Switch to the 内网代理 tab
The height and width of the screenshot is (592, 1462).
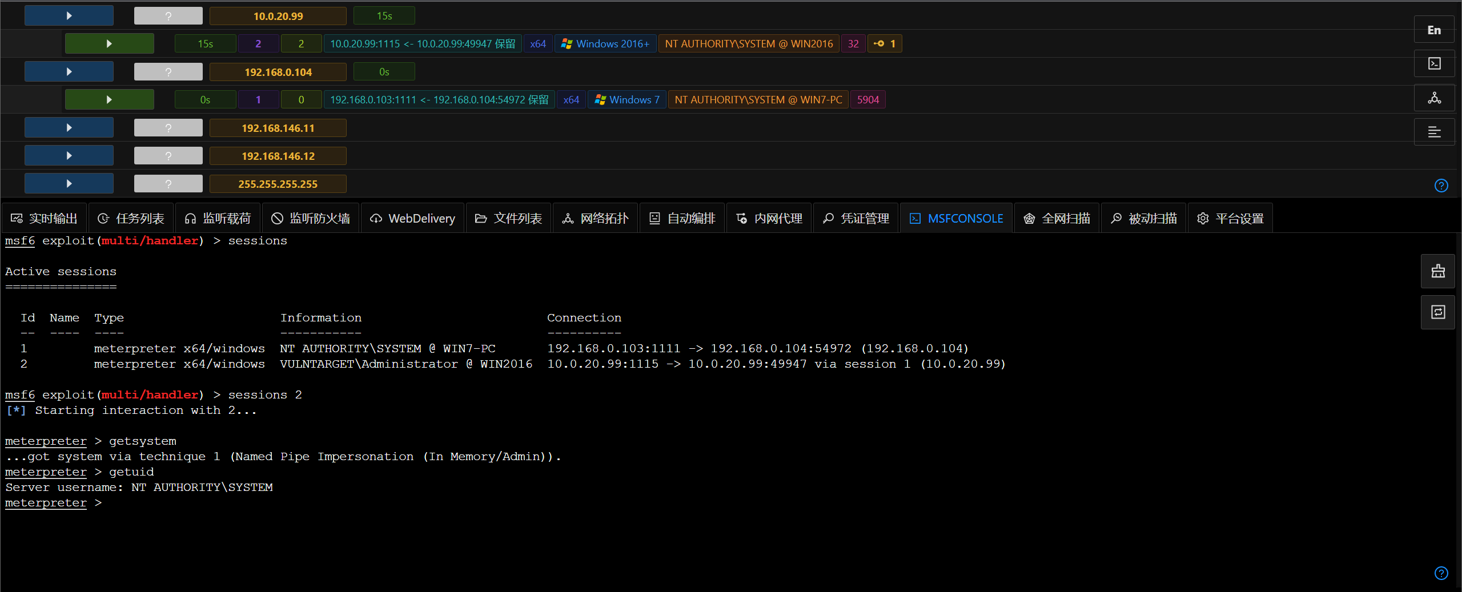tap(769, 218)
